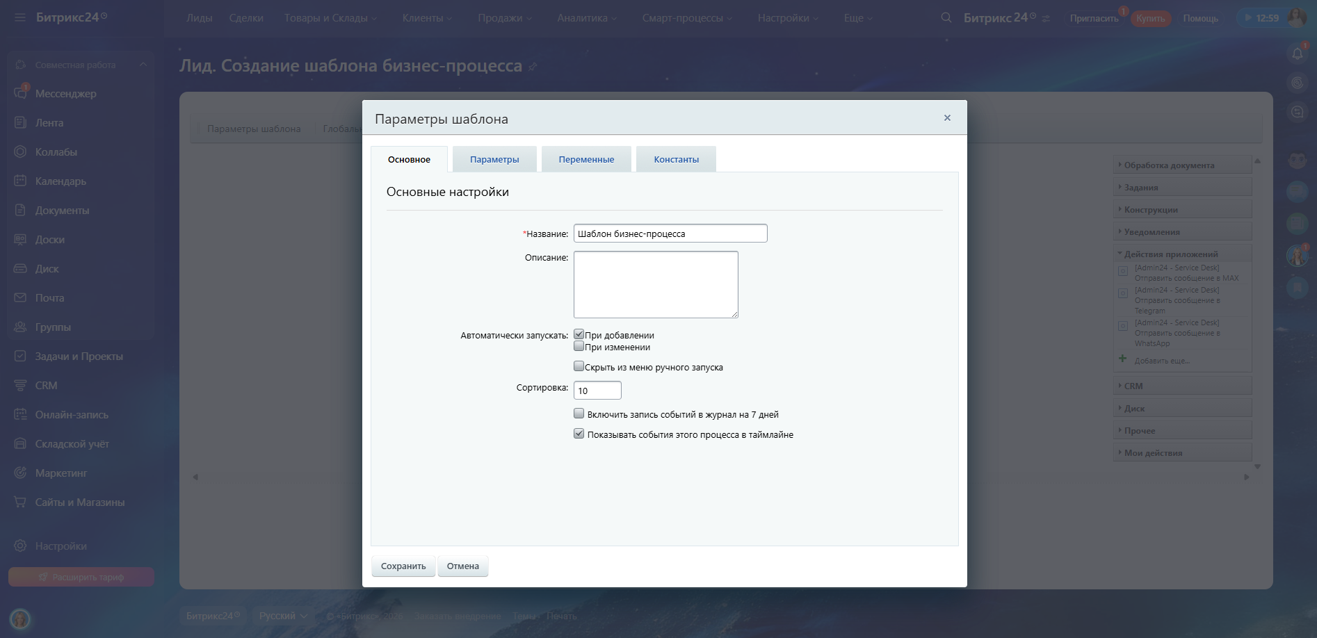
Task: Check Скрыть из меню ручного запуска
Action: pyautogui.click(x=579, y=366)
